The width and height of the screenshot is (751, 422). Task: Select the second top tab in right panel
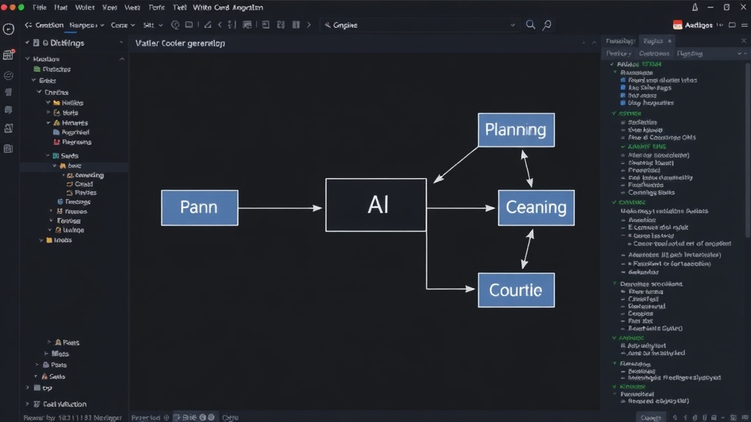[x=656, y=41]
